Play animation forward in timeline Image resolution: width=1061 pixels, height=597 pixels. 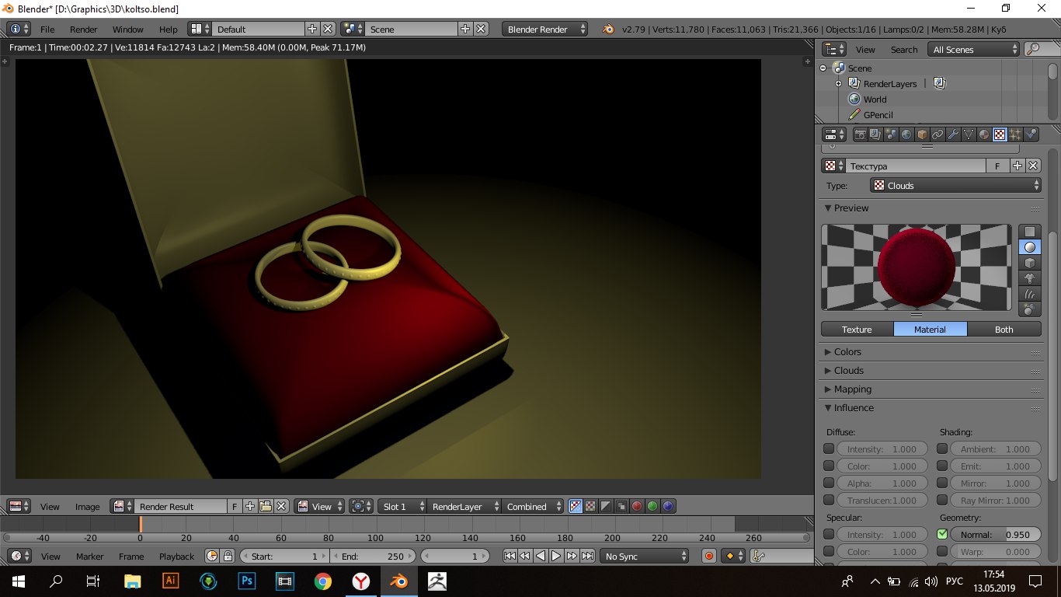[x=556, y=556]
